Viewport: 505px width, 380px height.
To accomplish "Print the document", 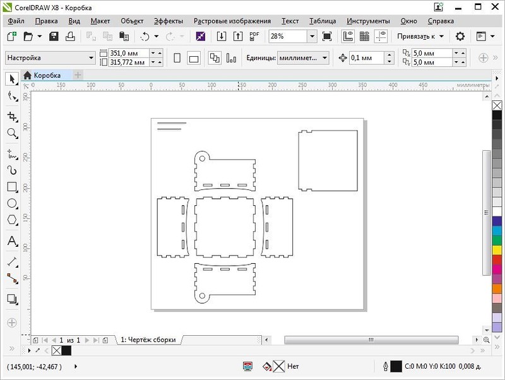I will pyautogui.click(x=70, y=36).
